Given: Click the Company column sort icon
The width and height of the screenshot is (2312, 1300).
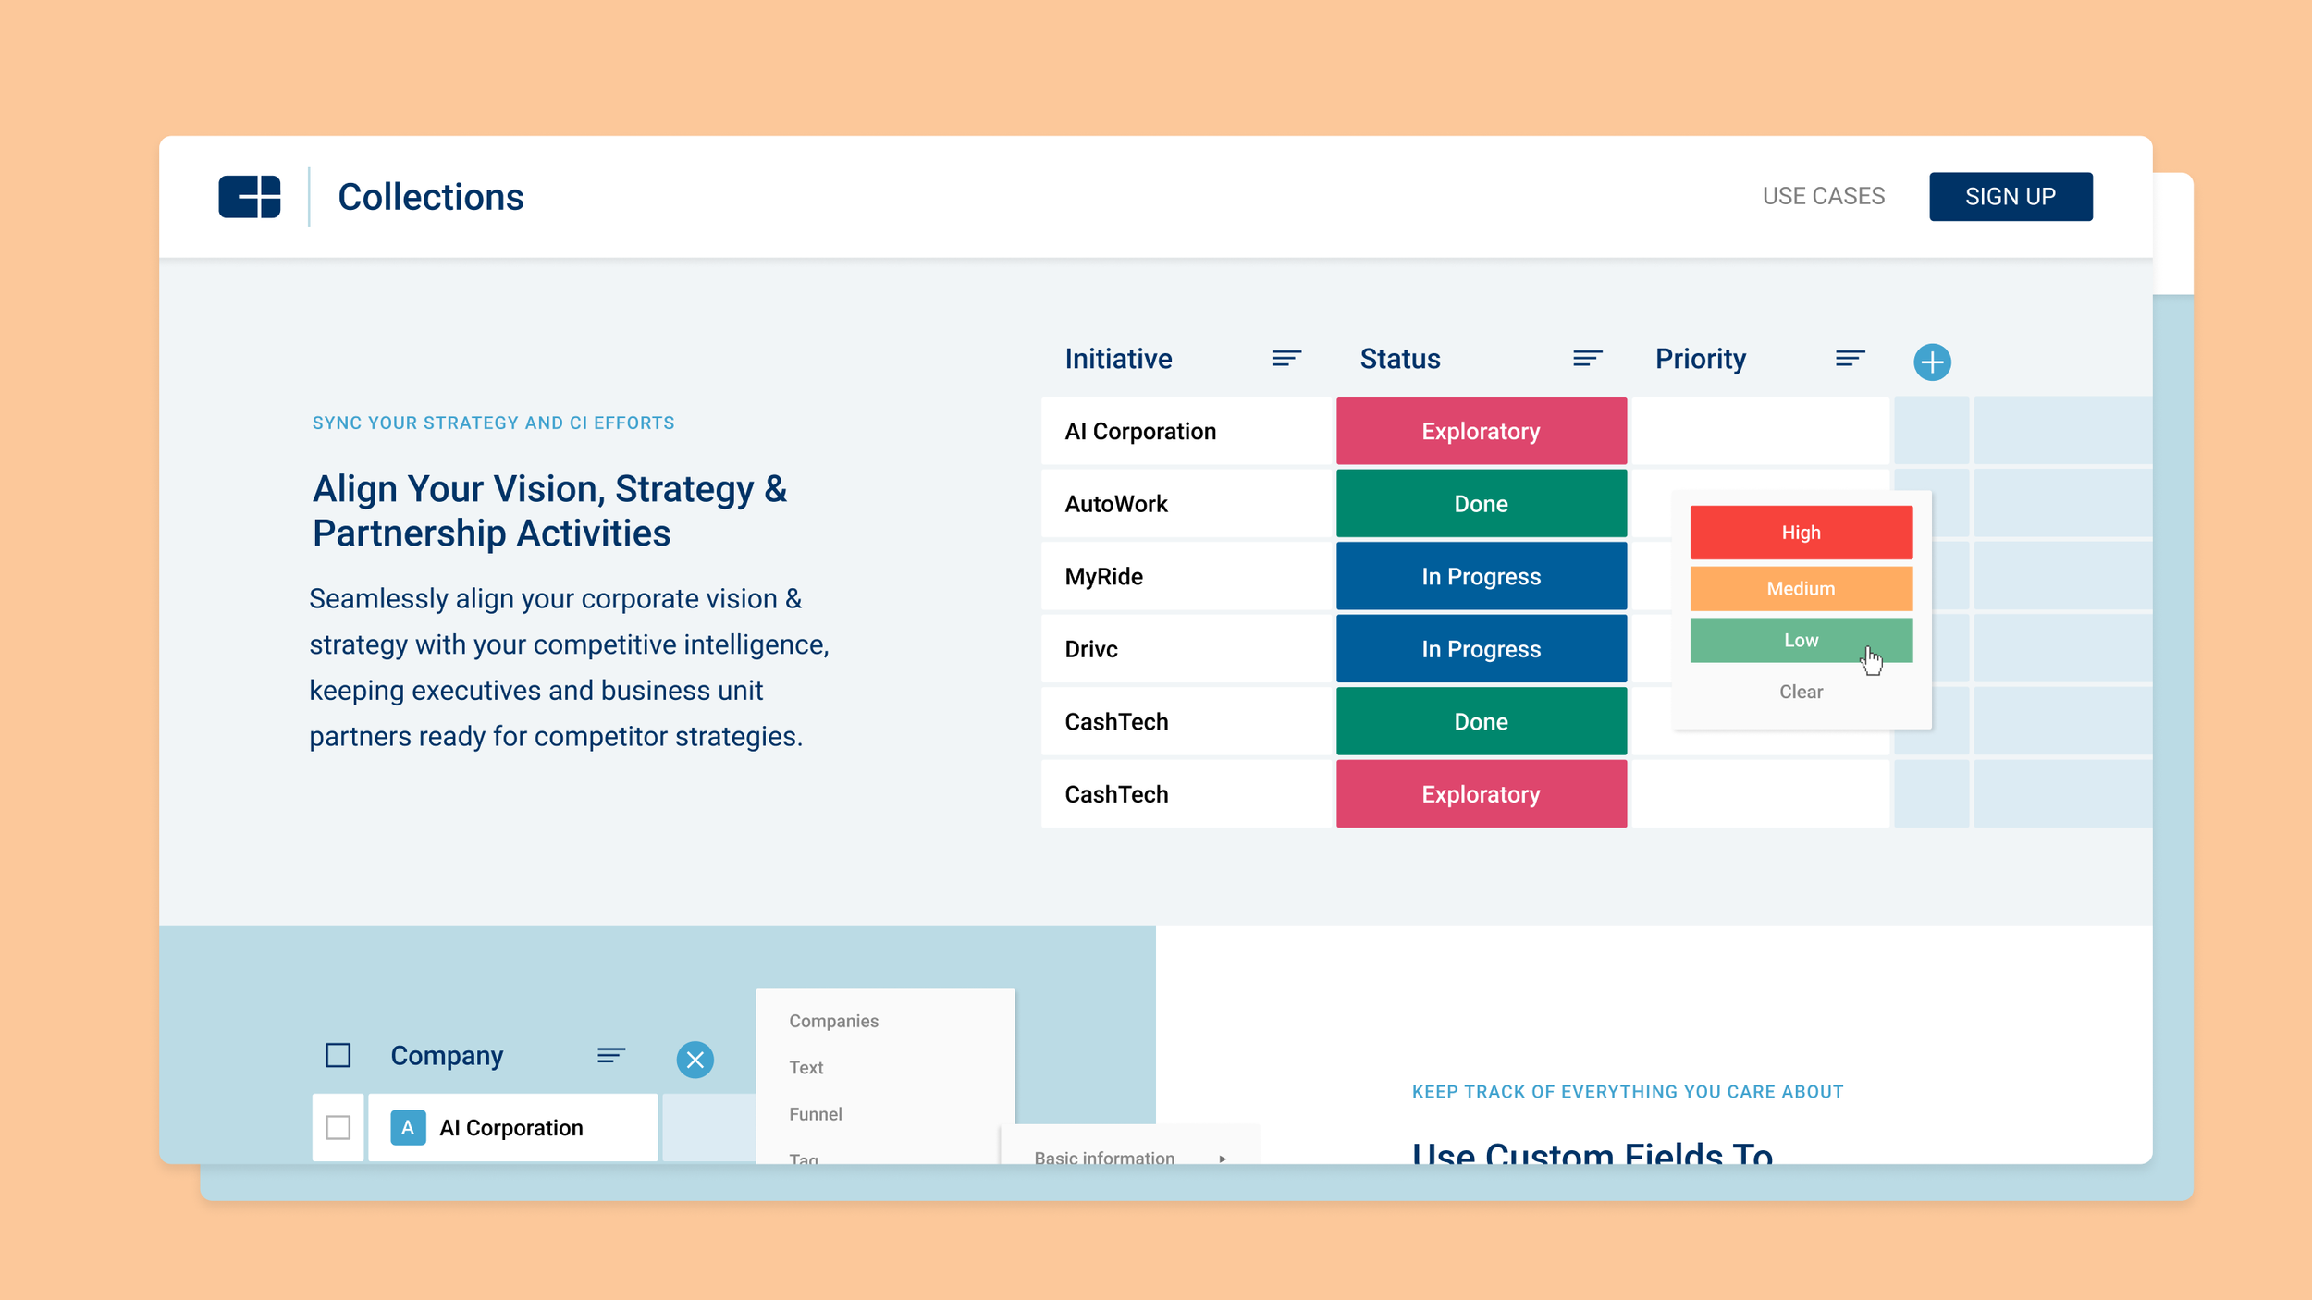Looking at the screenshot, I should coord(610,1055).
